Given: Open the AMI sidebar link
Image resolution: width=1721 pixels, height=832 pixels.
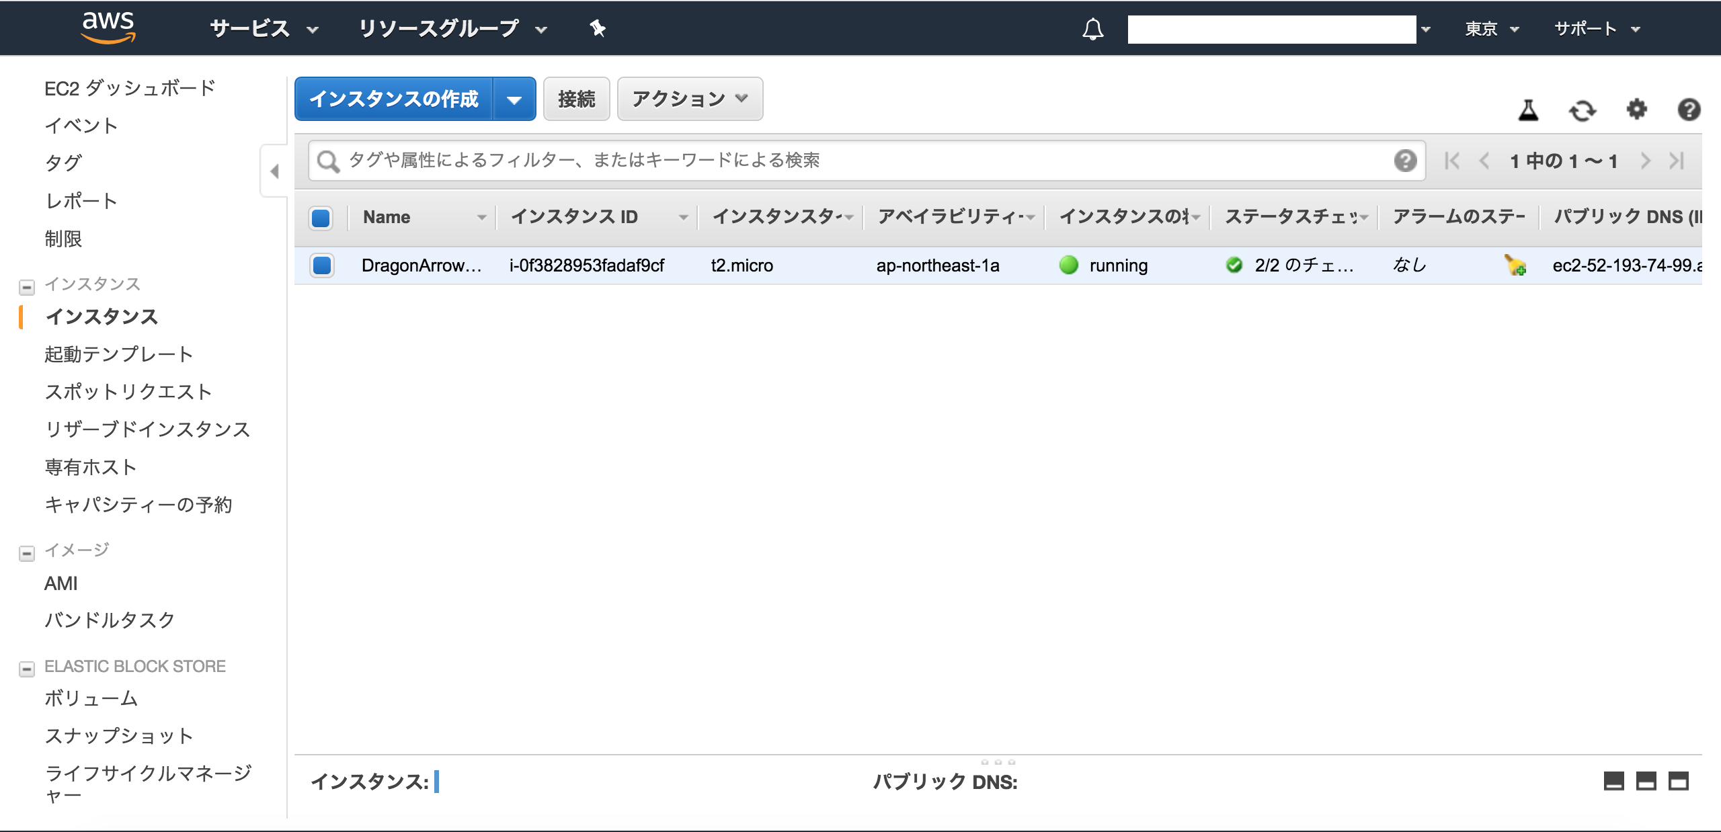Looking at the screenshot, I should [61, 583].
